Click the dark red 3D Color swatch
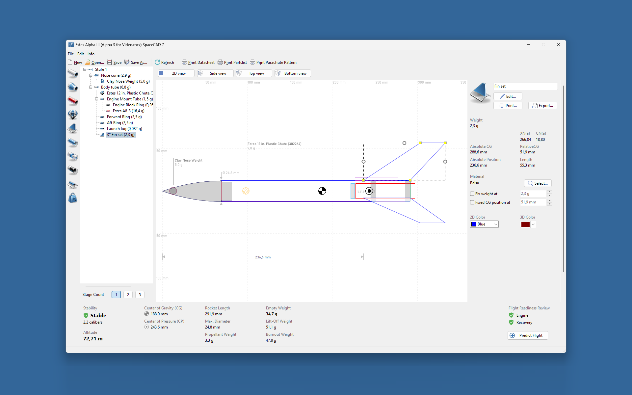This screenshot has height=395, width=632. pos(525,224)
